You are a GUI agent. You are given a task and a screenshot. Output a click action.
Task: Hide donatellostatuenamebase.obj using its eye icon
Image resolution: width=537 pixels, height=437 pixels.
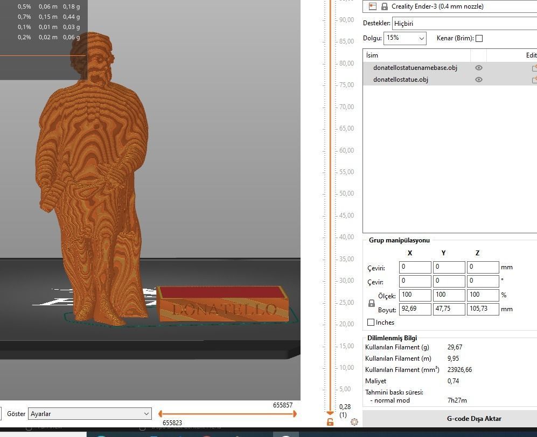point(479,68)
